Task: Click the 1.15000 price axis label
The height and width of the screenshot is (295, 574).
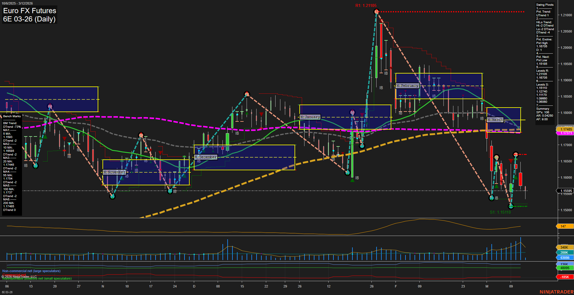Action: click(566, 210)
